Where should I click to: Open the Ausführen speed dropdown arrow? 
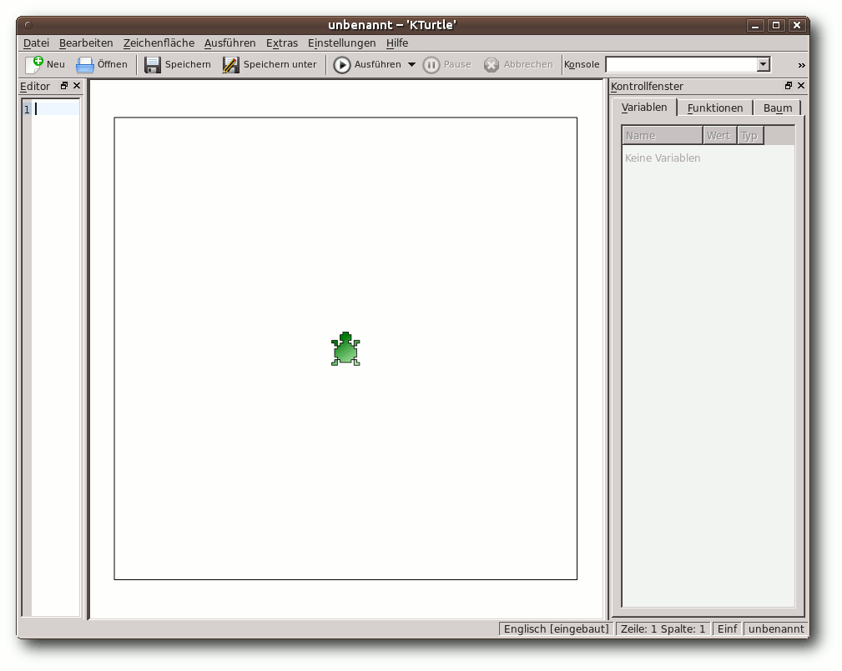click(412, 65)
